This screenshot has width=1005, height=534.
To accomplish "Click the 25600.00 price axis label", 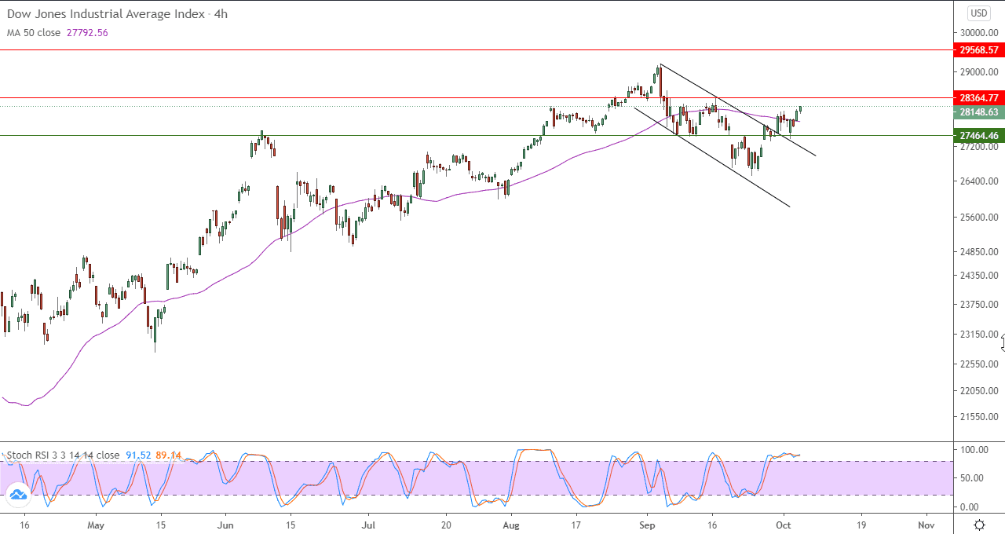I will tap(978, 218).
